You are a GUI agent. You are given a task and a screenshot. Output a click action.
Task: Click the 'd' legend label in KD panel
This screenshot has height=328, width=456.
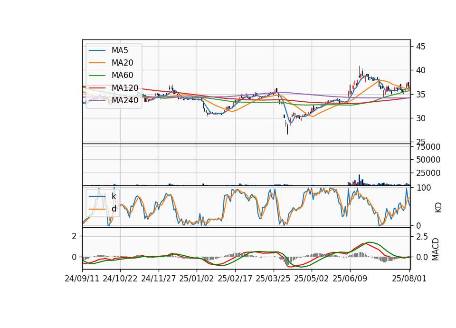point(114,209)
